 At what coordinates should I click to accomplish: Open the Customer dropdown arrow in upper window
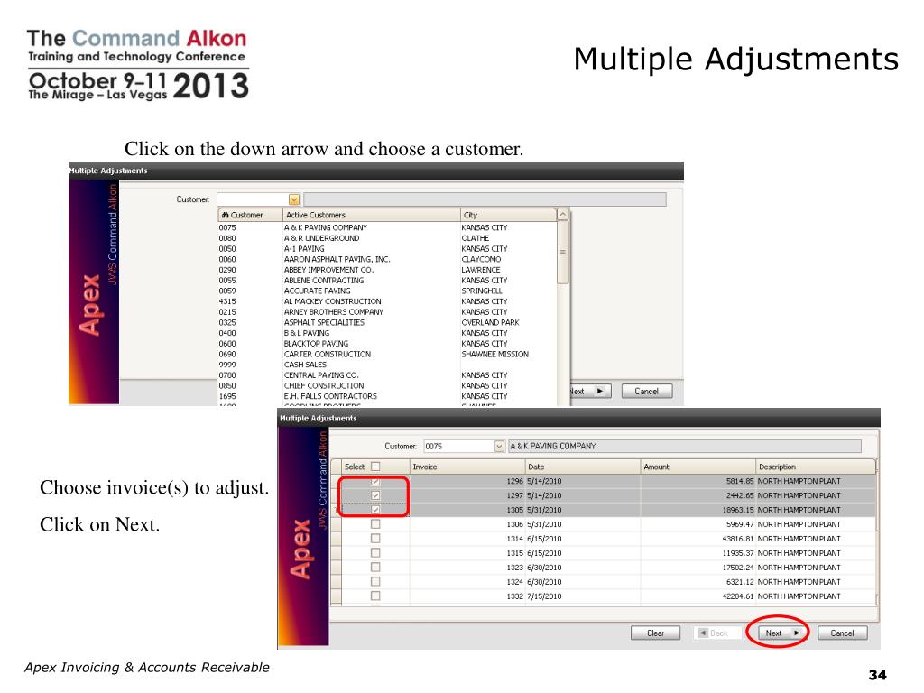tap(294, 199)
